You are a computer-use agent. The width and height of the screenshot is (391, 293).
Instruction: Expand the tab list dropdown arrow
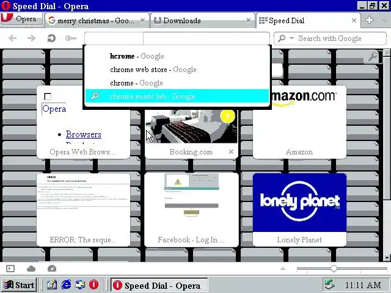click(x=384, y=20)
